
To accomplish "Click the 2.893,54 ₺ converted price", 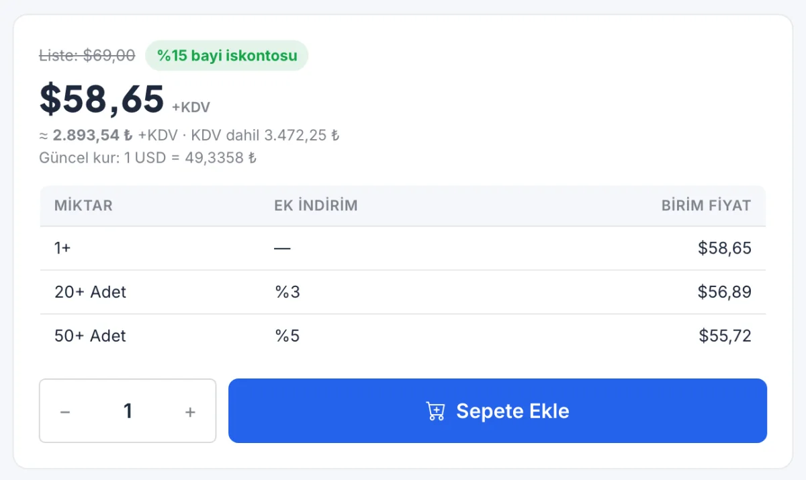I will (x=93, y=135).
